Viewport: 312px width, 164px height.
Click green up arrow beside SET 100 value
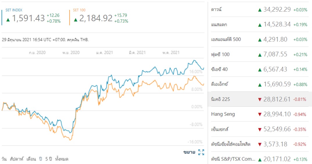[76, 20]
